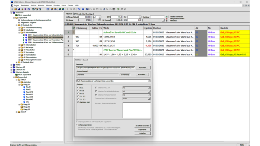Click the LV-Menge value field 350,000

[85, 17]
